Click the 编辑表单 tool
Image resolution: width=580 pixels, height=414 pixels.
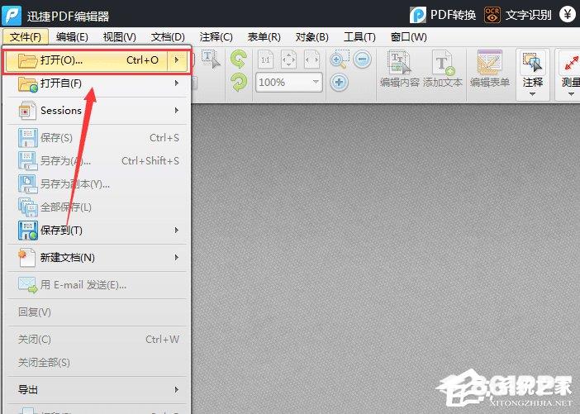point(490,69)
